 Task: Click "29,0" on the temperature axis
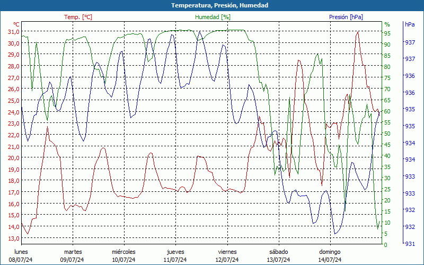pos(14,55)
